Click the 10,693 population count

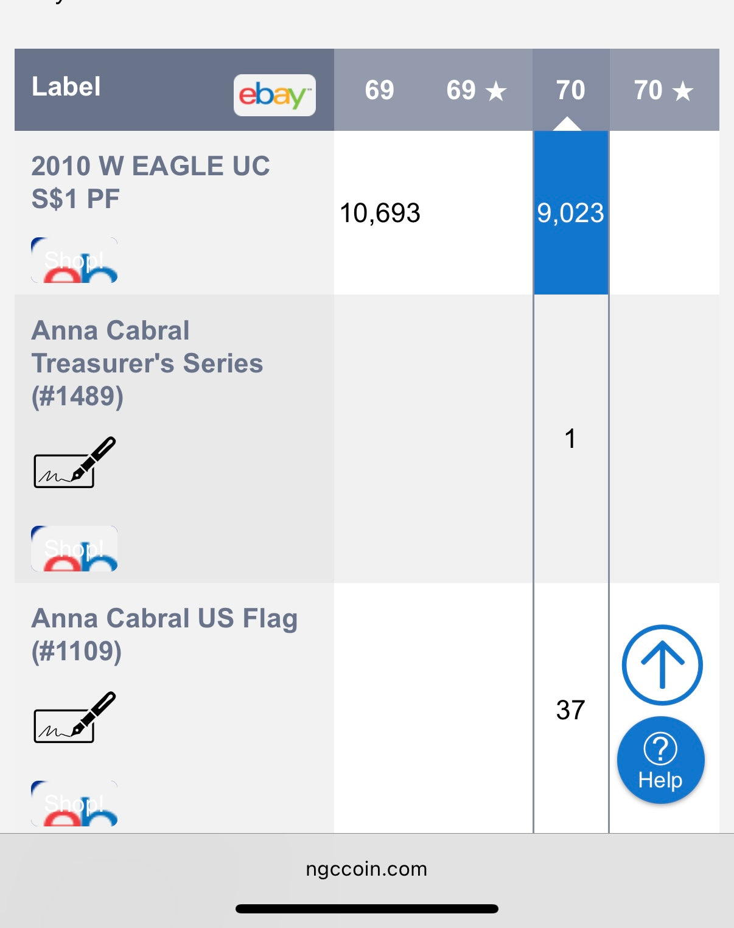tap(380, 213)
